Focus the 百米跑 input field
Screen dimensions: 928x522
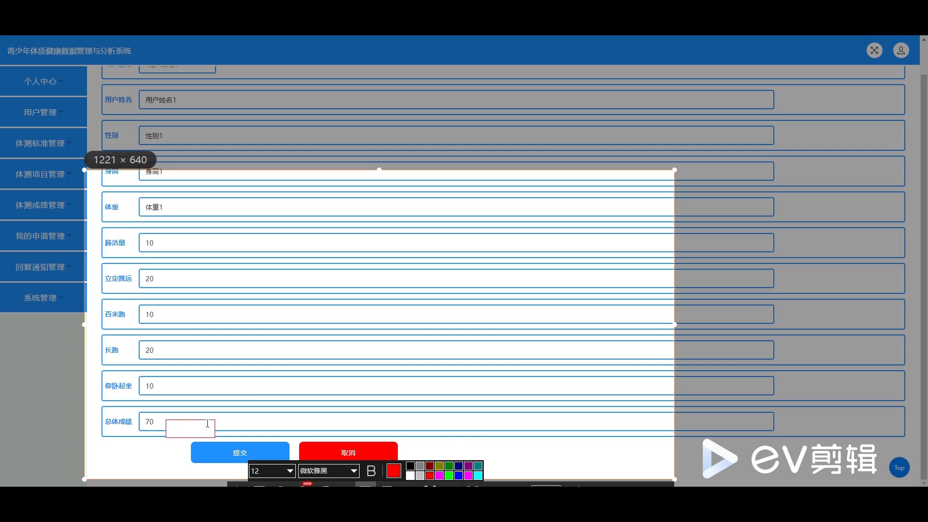[x=456, y=314]
